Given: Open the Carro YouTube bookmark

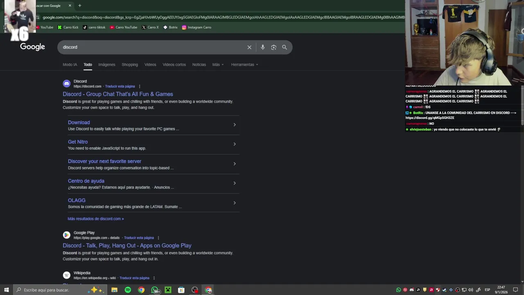Looking at the screenshot, I should pyautogui.click(x=124, y=27).
